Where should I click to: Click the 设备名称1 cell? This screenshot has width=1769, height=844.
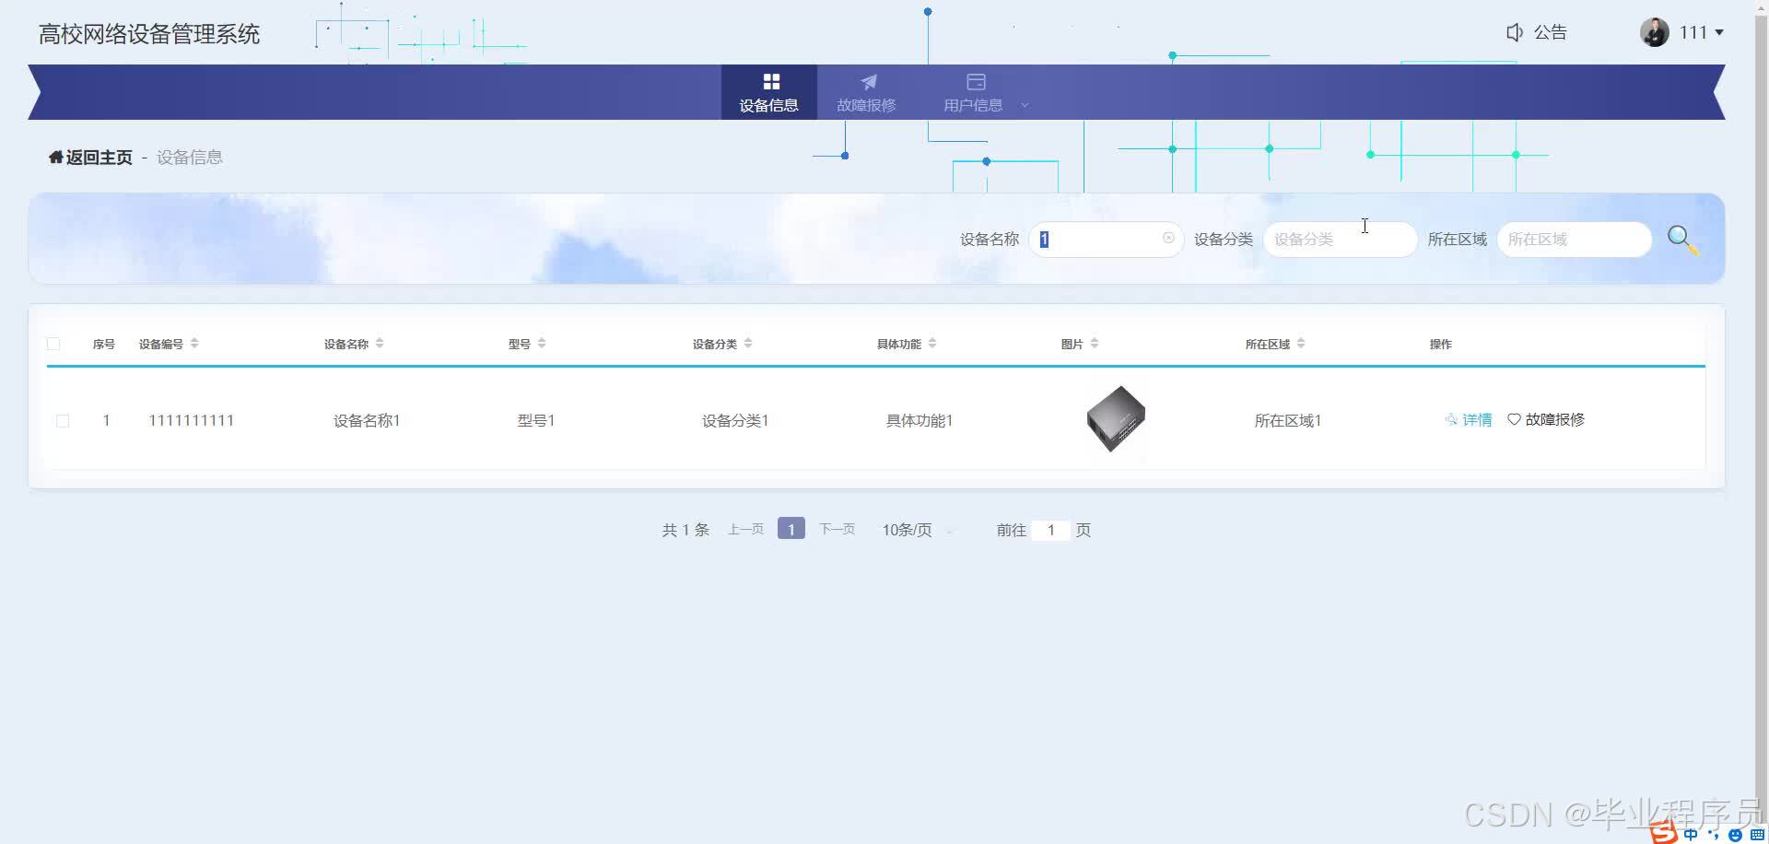pyautogui.click(x=367, y=421)
